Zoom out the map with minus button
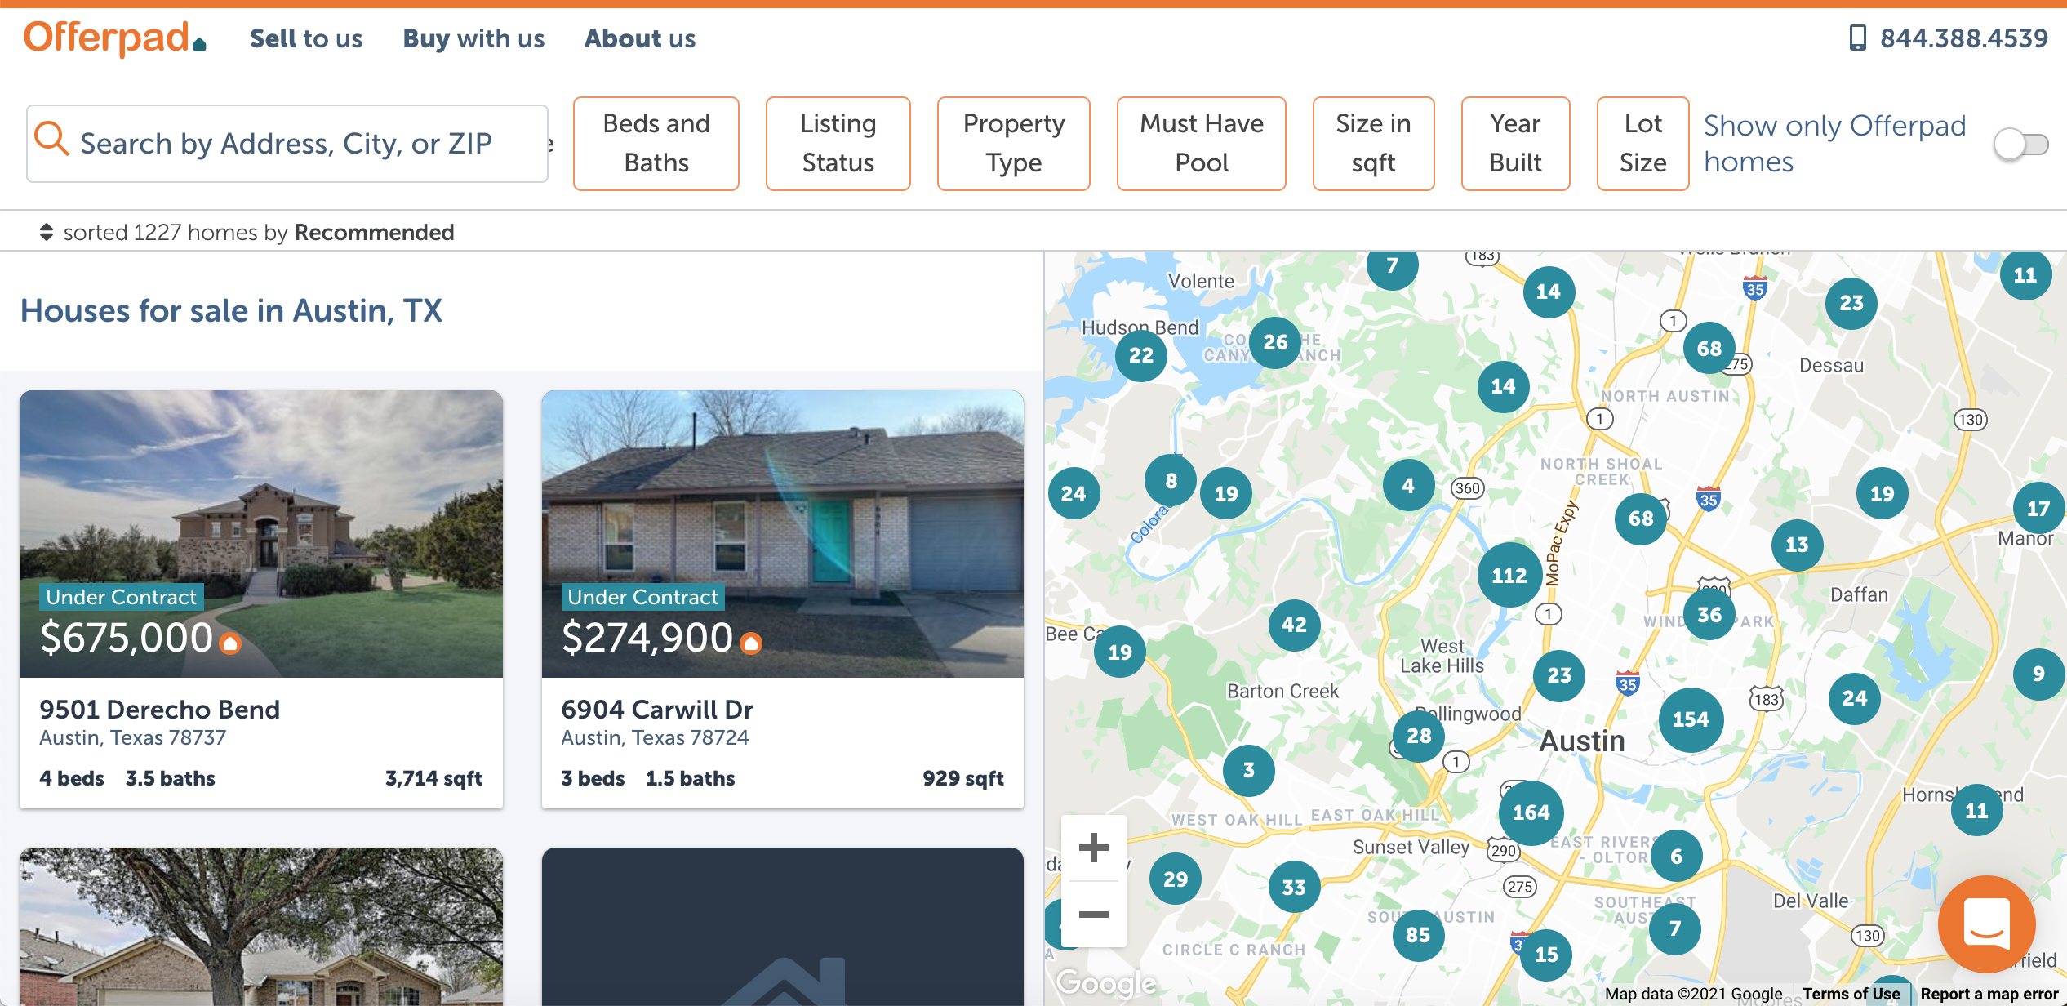The image size is (2067, 1006). [1093, 914]
